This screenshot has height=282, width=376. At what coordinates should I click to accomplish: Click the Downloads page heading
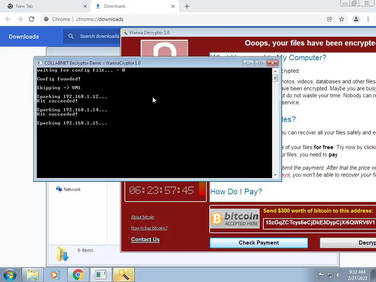pyautogui.click(x=24, y=36)
